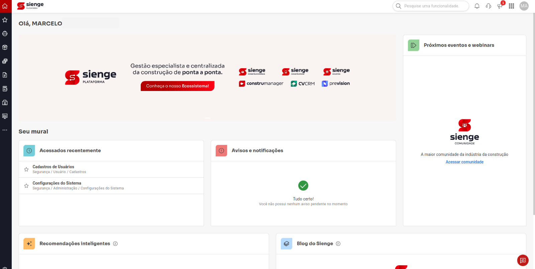Open the coins financial module icon
Viewport: 535px width, 269px height.
5,61
